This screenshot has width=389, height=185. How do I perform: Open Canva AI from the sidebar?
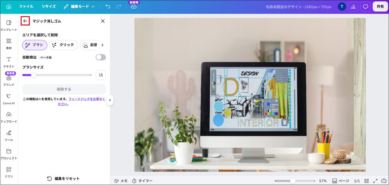pos(9,99)
